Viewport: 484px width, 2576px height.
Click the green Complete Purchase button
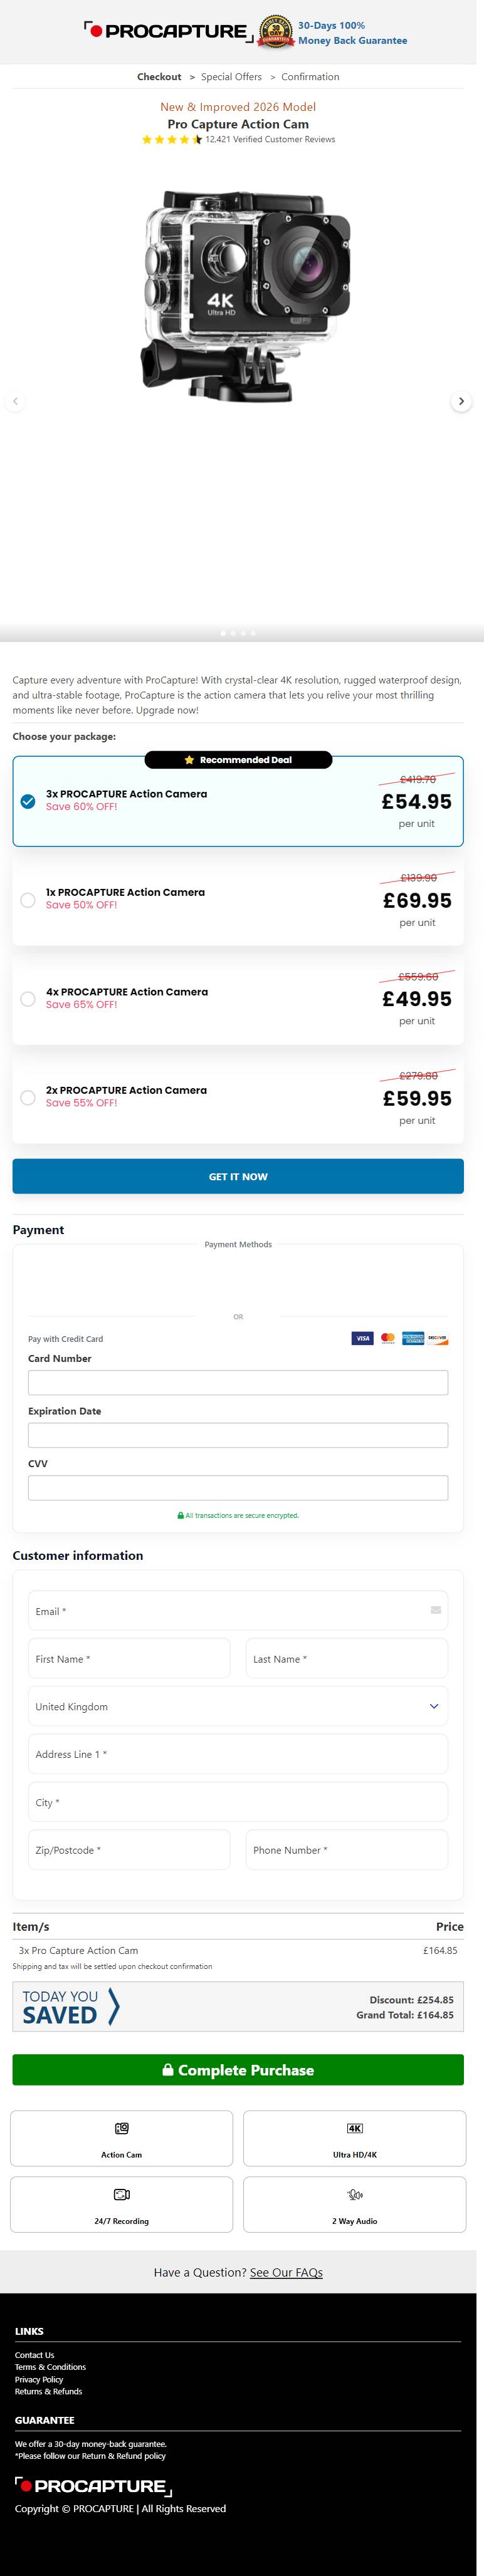point(238,2070)
